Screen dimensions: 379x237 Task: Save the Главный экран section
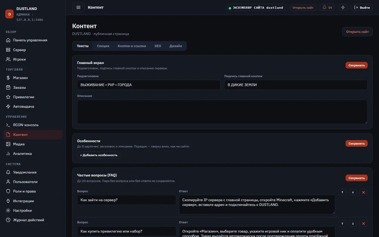(x=357, y=65)
